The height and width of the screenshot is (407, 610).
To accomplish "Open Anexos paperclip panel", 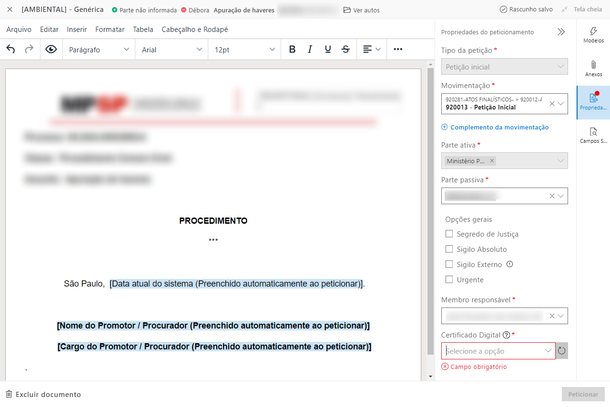I will coord(593,69).
